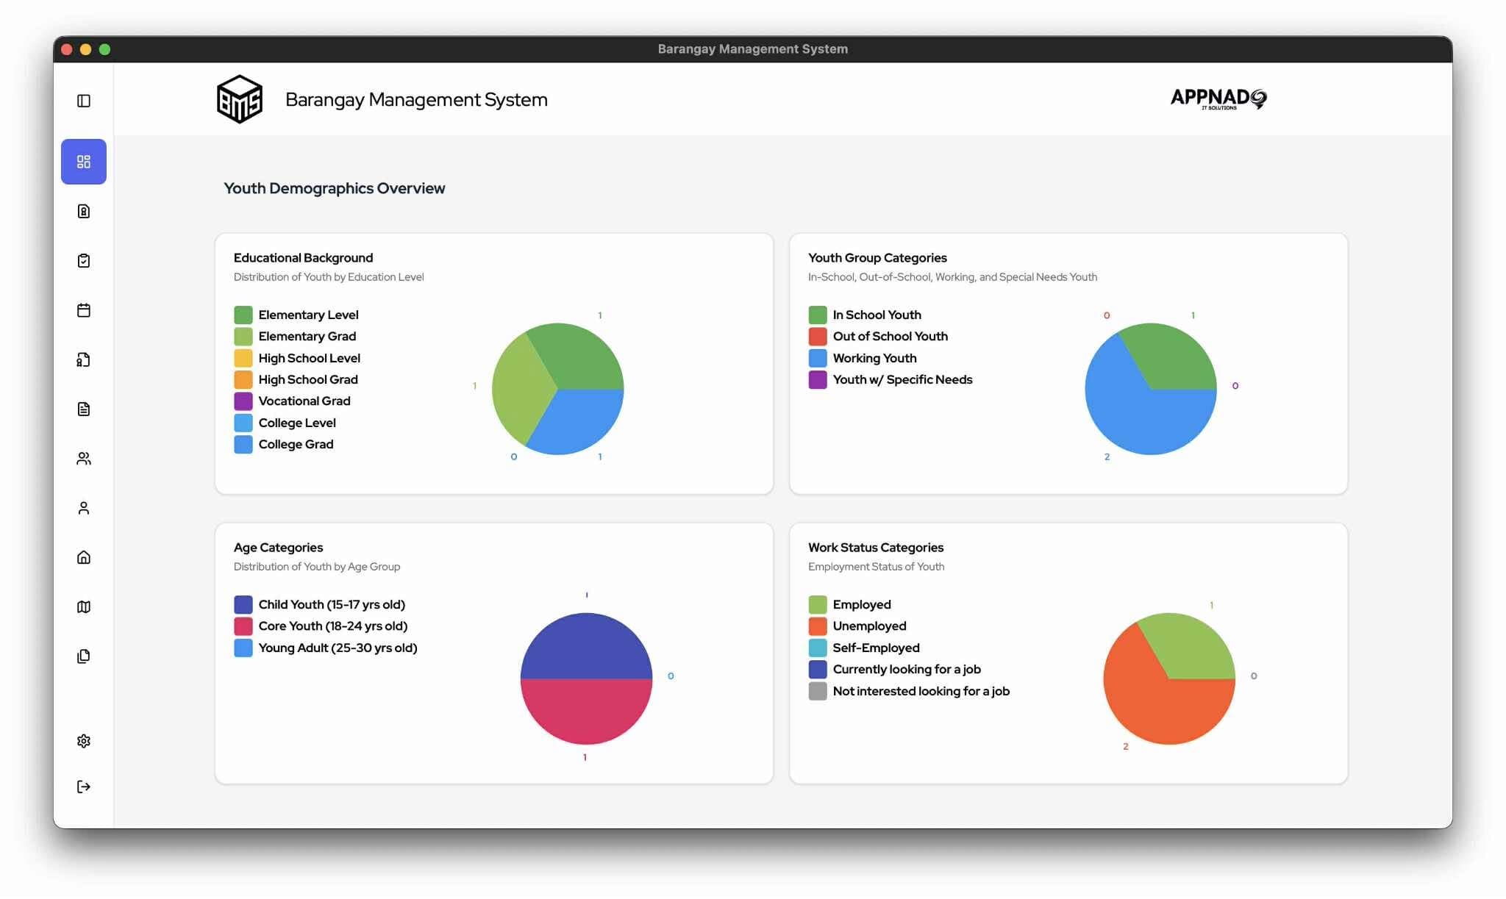Click Child Youth (15-17 yrs old) label
The image size is (1506, 899).
[x=332, y=605]
